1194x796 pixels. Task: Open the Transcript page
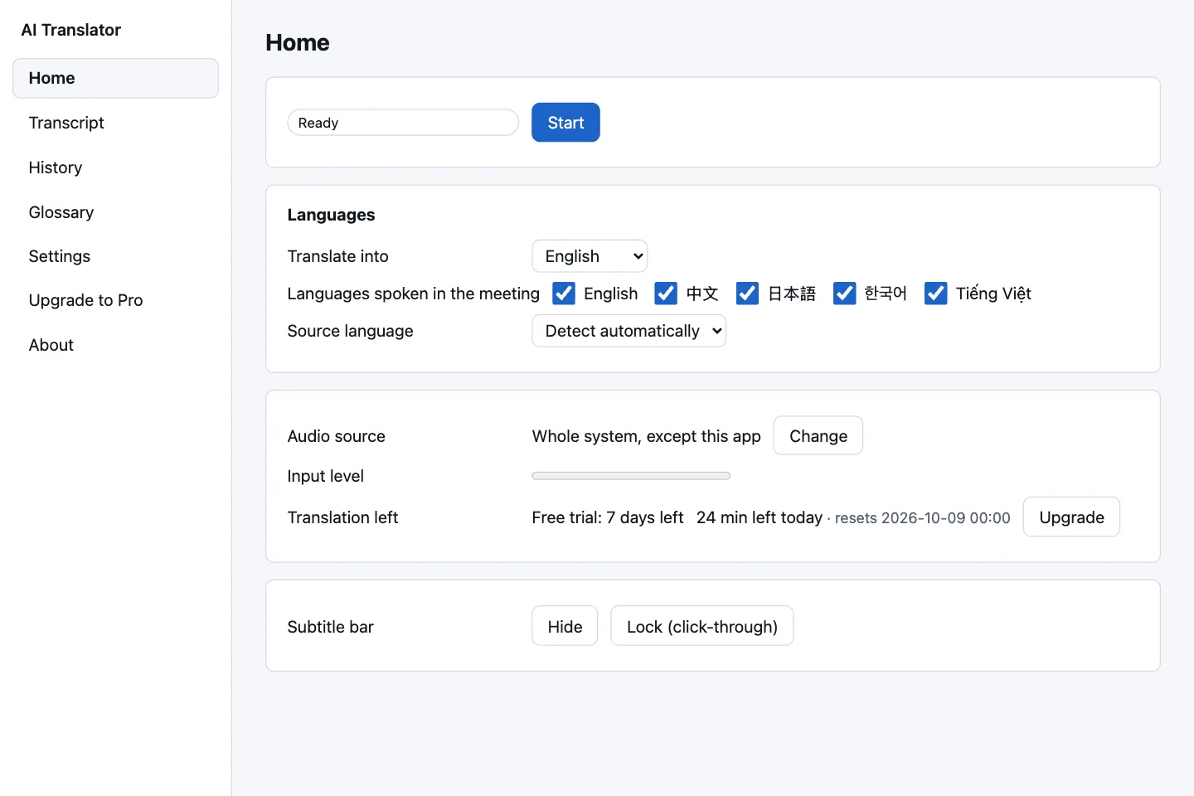115,123
